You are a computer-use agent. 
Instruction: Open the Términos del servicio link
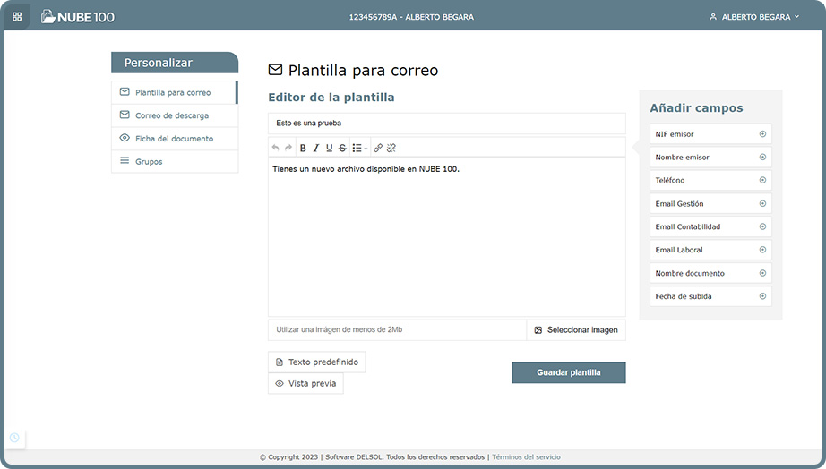tap(526, 457)
